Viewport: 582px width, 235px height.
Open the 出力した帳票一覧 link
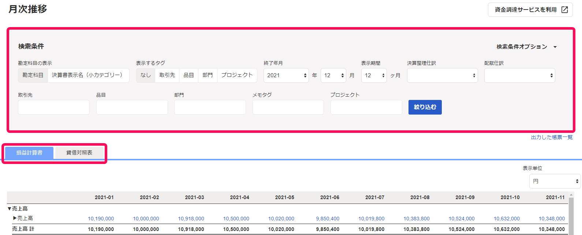[x=552, y=137]
